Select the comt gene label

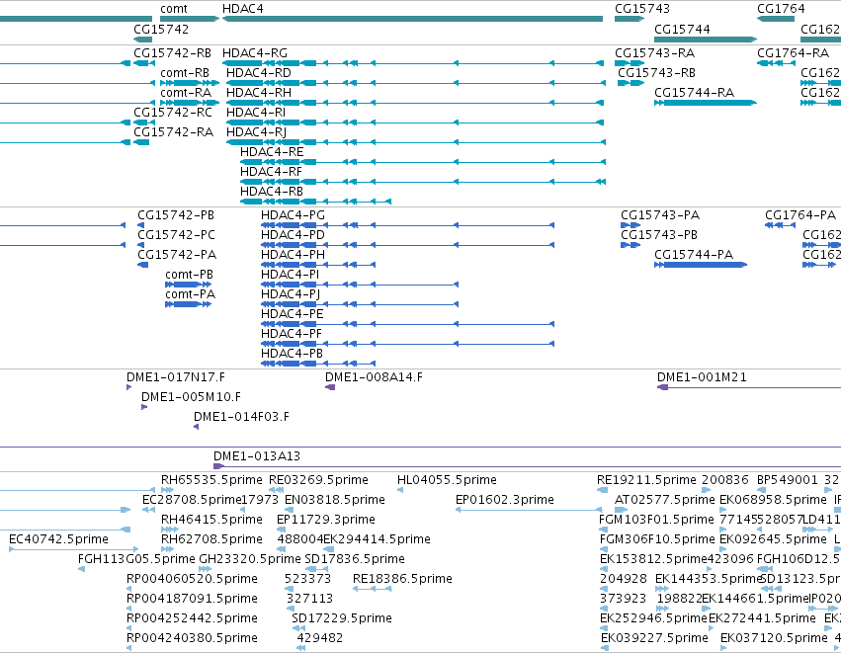click(174, 9)
